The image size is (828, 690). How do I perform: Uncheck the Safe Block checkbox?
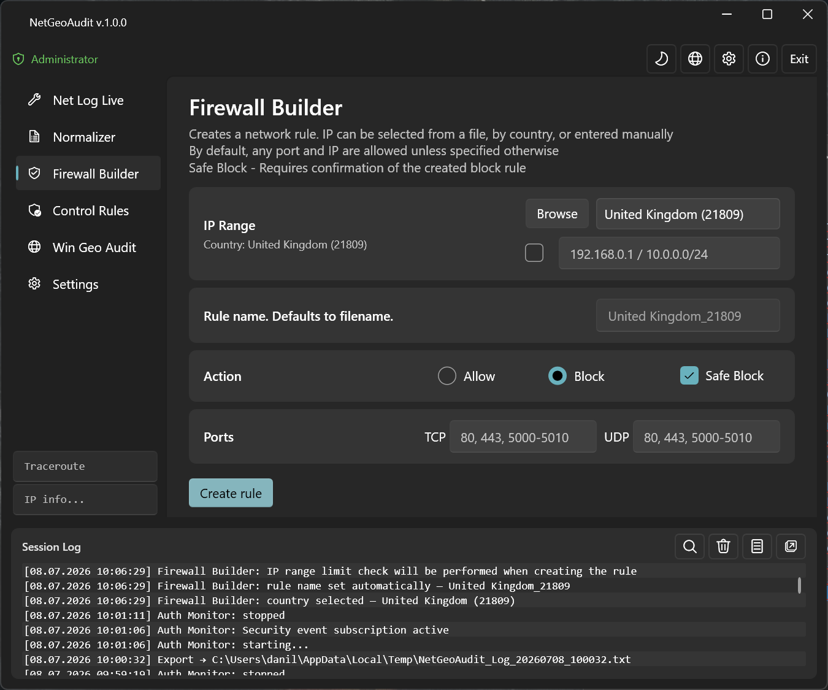[x=689, y=375]
